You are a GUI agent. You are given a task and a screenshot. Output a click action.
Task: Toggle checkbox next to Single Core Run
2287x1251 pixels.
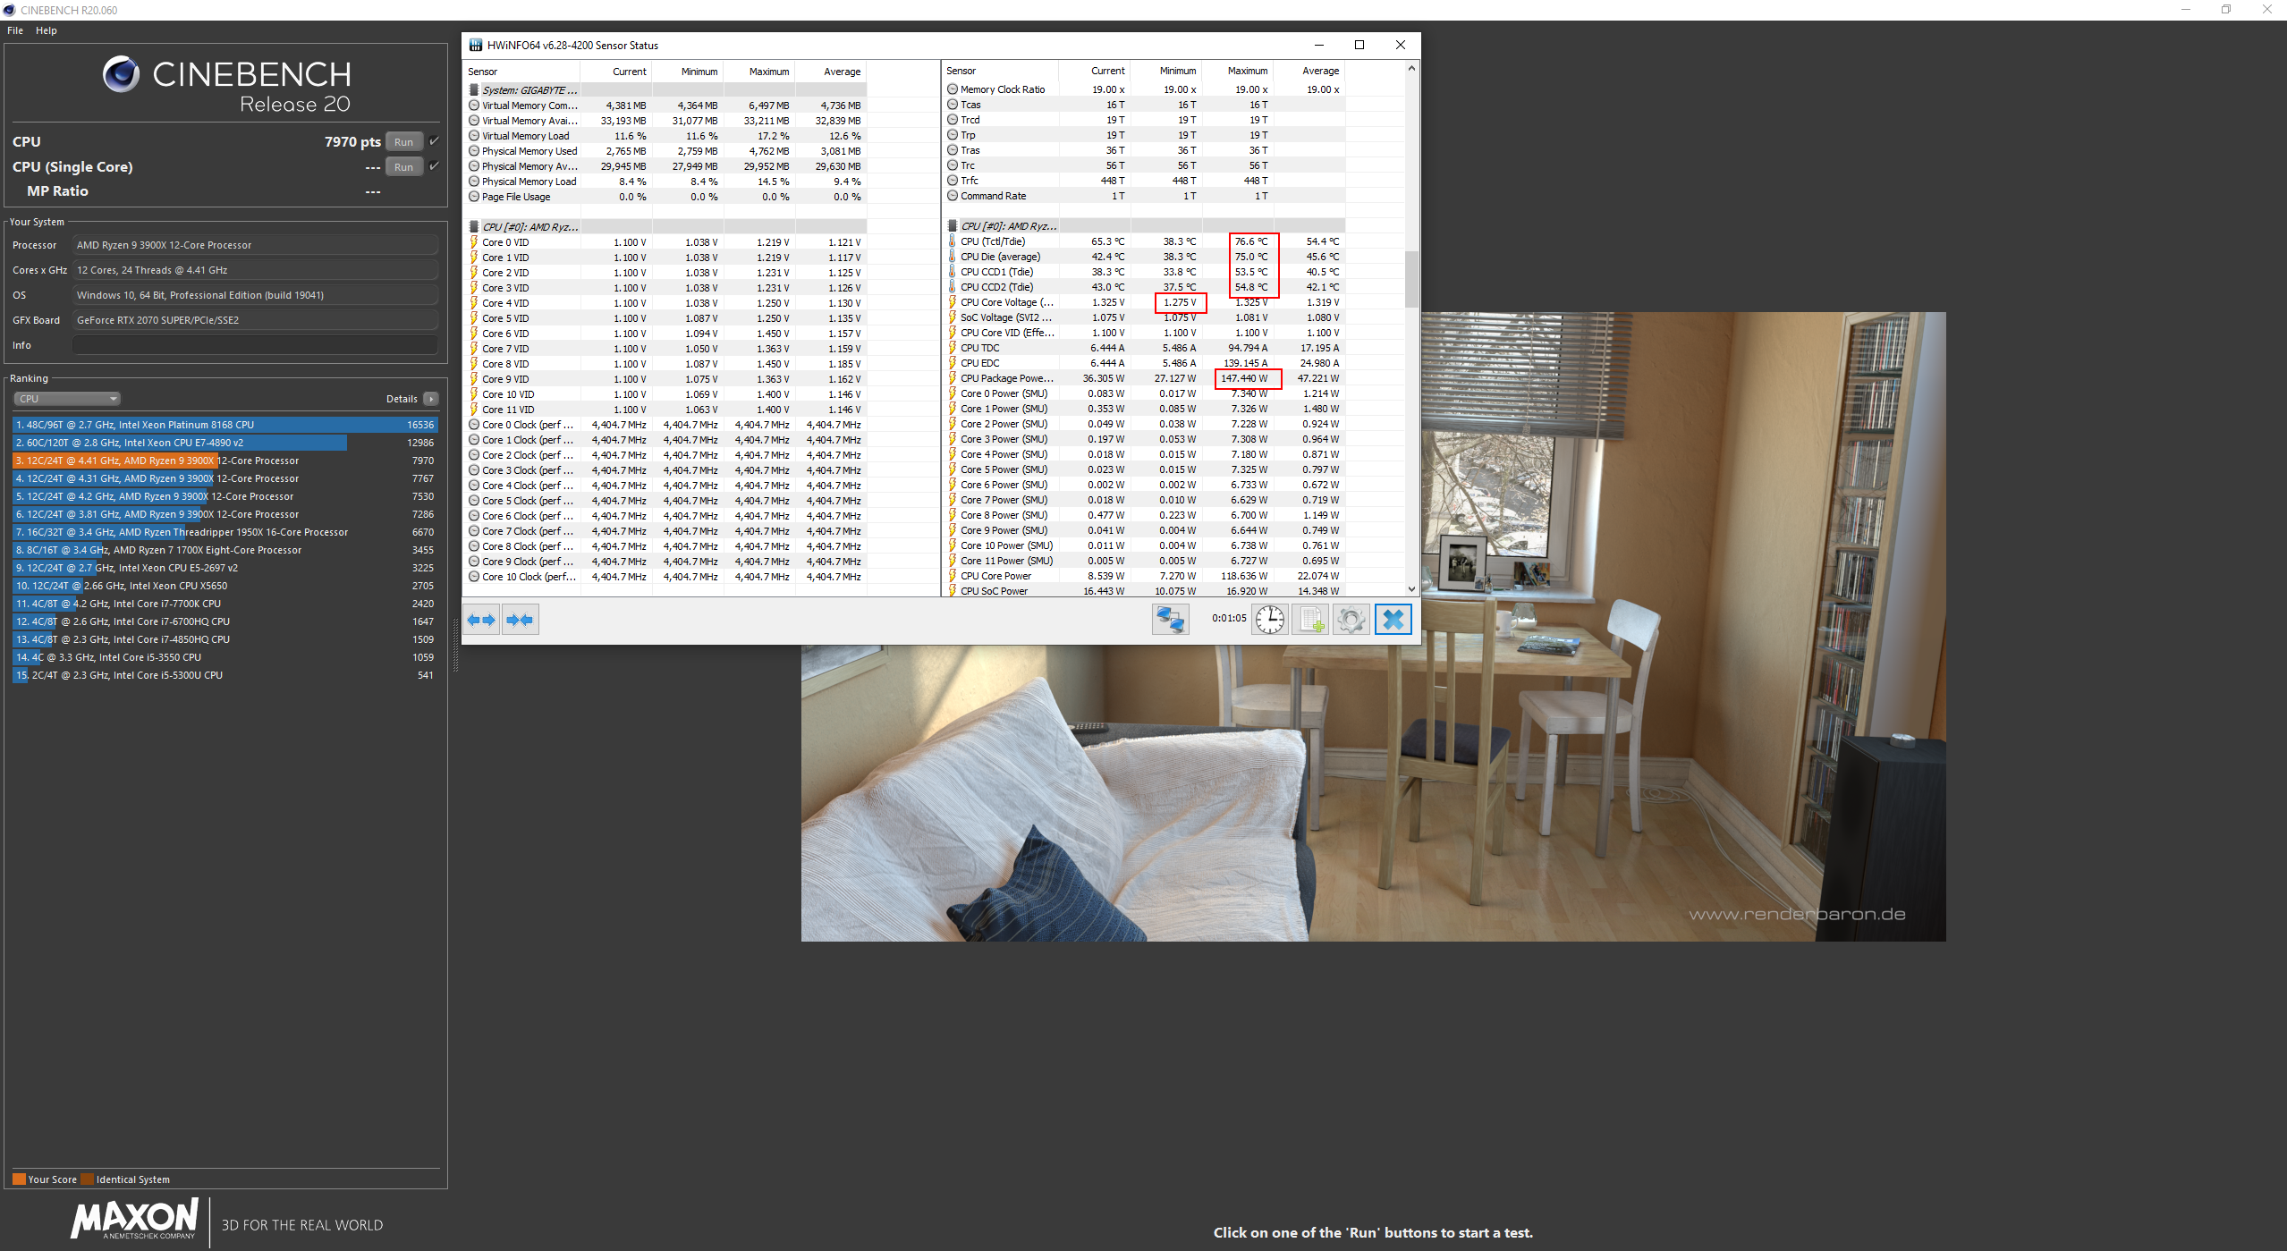[434, 166]
